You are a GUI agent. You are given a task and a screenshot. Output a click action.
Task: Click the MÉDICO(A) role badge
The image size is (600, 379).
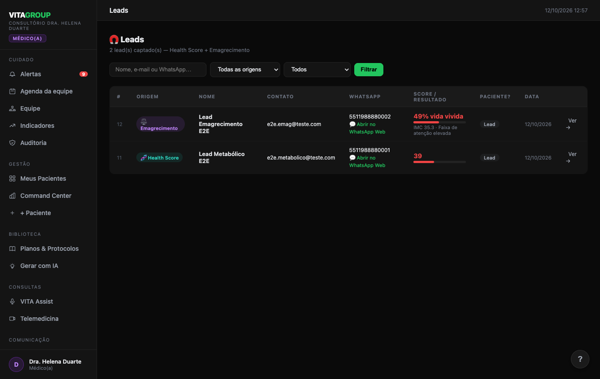27,38
